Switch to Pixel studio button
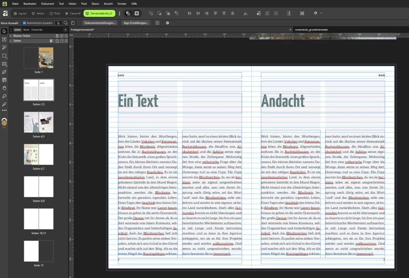Viewport: 409px width, 278px height. [x=55, y=14]
